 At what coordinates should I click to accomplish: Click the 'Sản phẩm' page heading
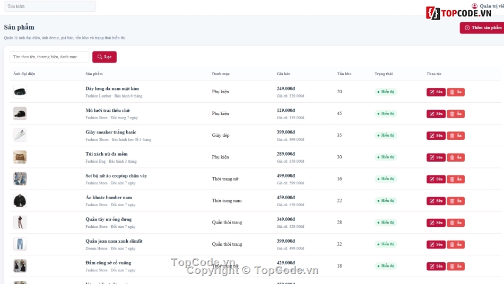coord(19,27)
